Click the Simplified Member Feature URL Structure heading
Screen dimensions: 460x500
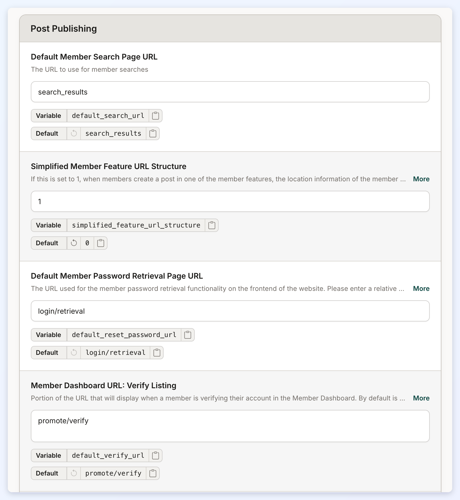[x=109, y=166]
